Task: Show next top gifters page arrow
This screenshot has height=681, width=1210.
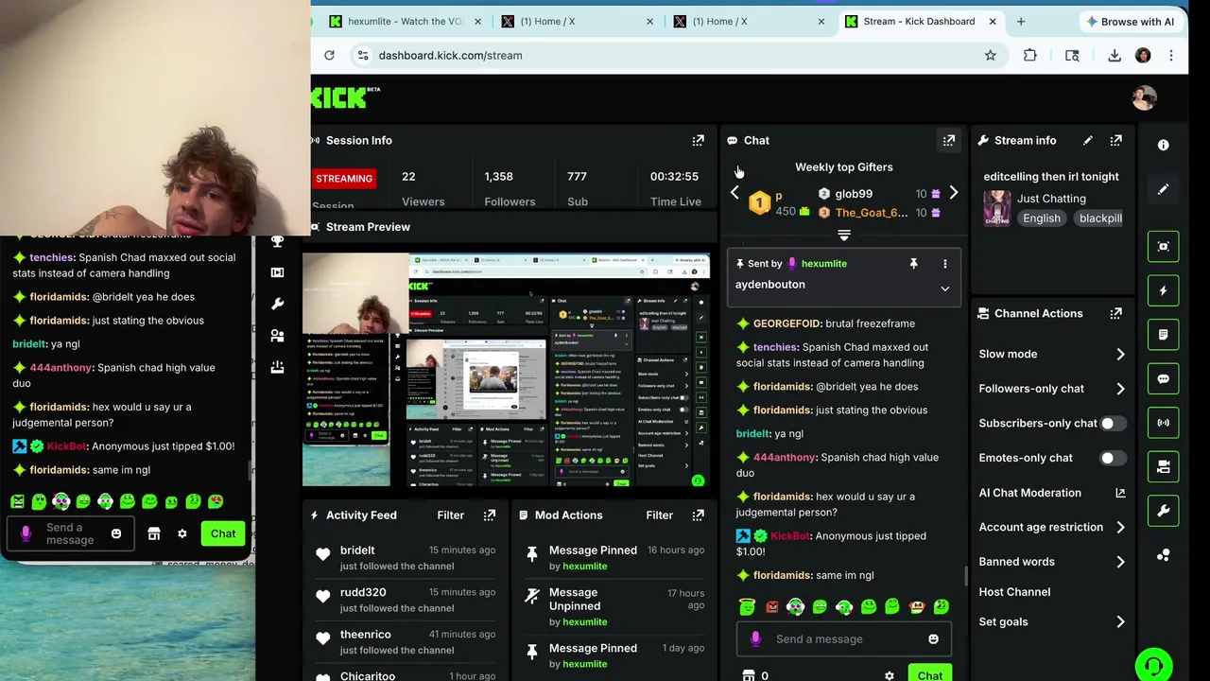Action: click(x=953, y=193)
